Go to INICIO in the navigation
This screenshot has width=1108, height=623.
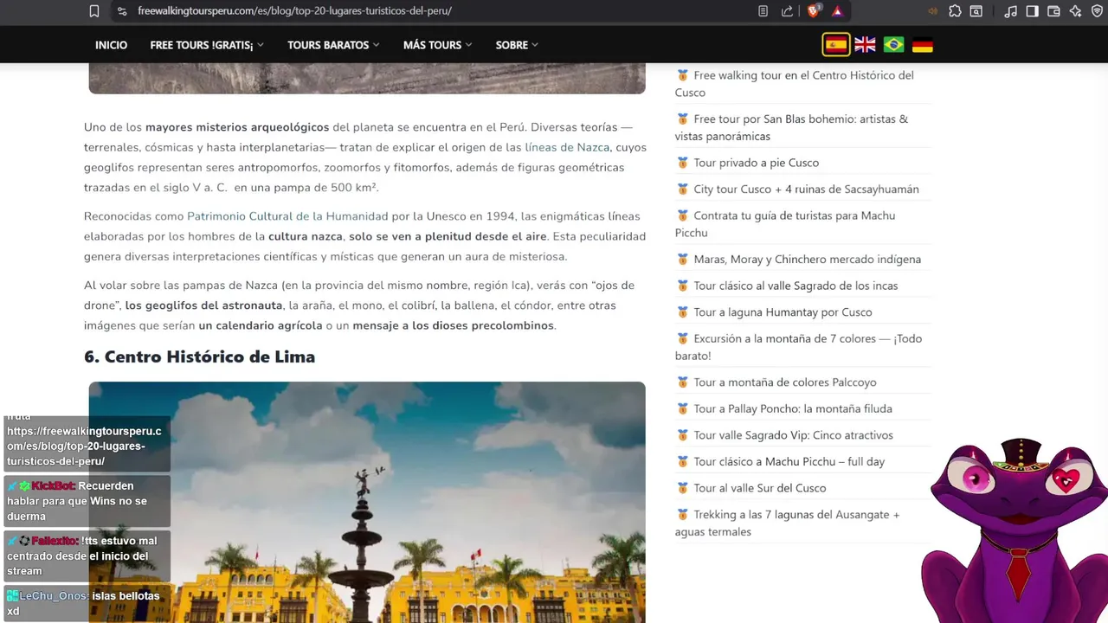111,45
